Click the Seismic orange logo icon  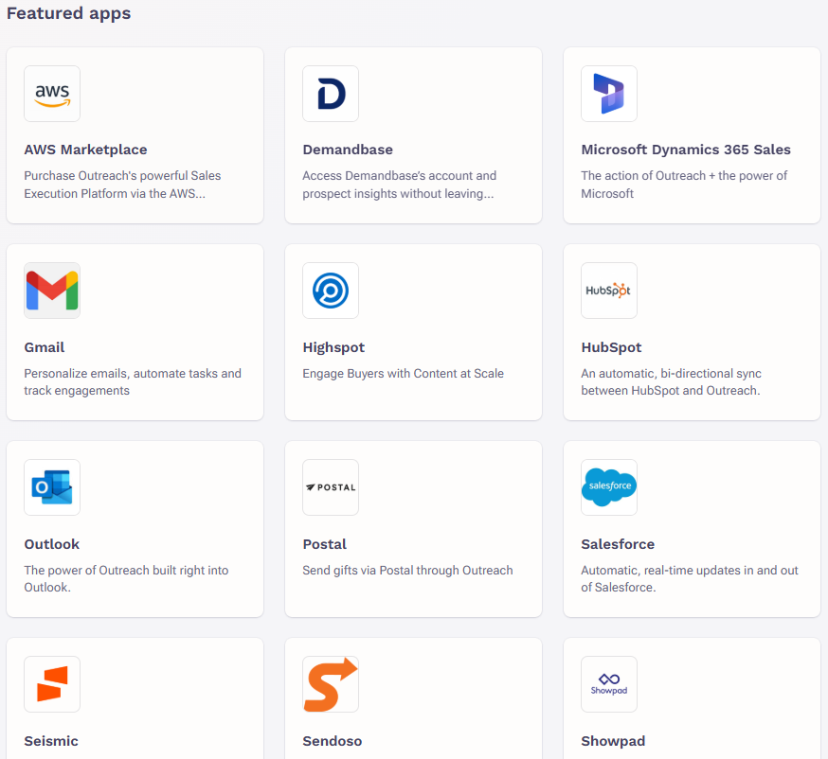52,684
